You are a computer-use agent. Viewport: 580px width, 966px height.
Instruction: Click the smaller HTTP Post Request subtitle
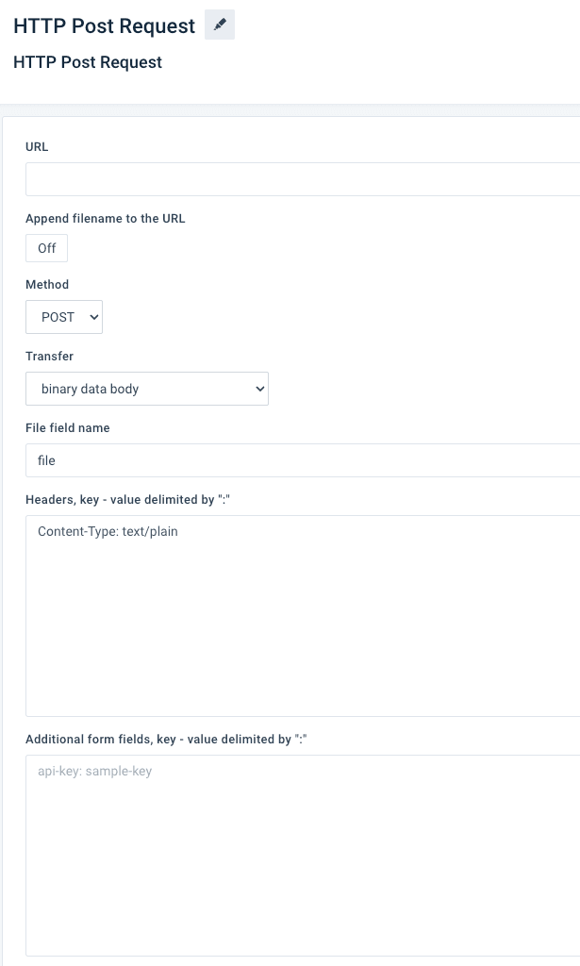(x=88, y=62)
